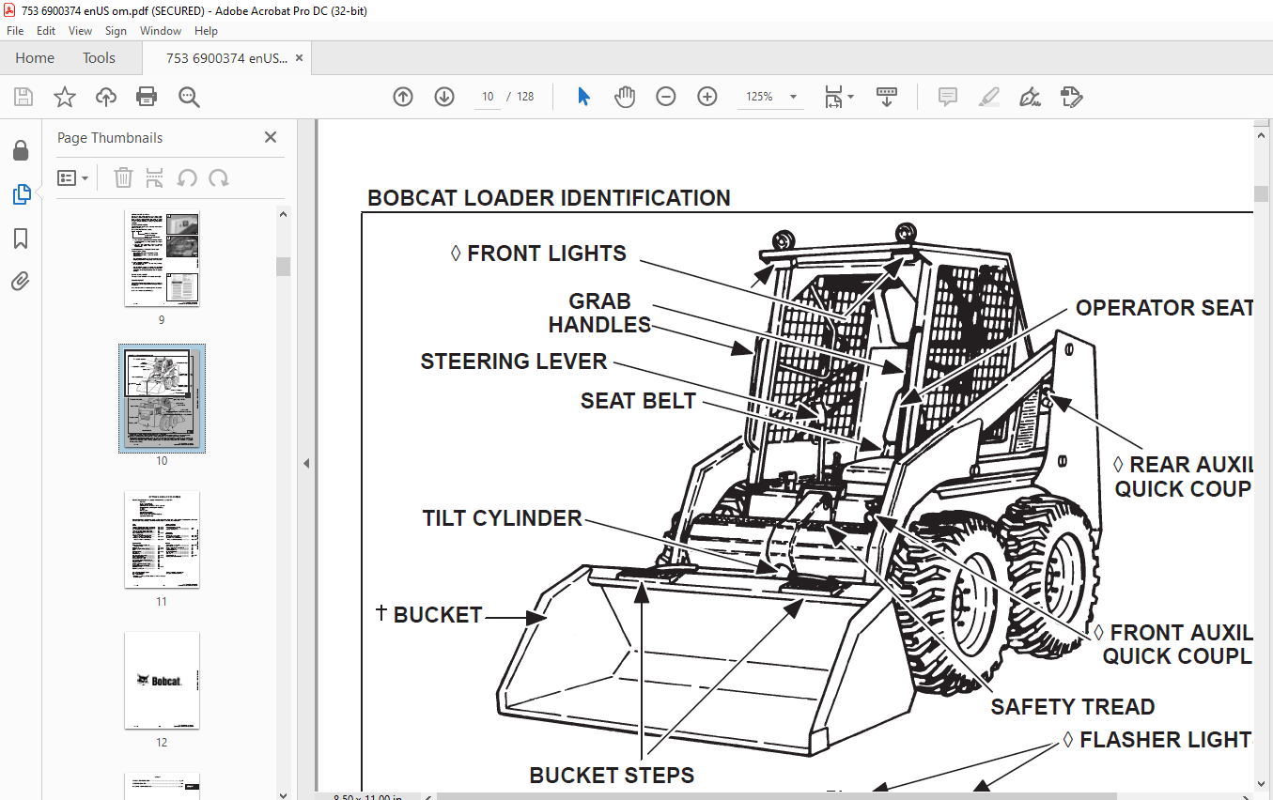Delete selected page thumbnail trash icon
Screen dimensions: 1273x800
(x=123, y=177)
